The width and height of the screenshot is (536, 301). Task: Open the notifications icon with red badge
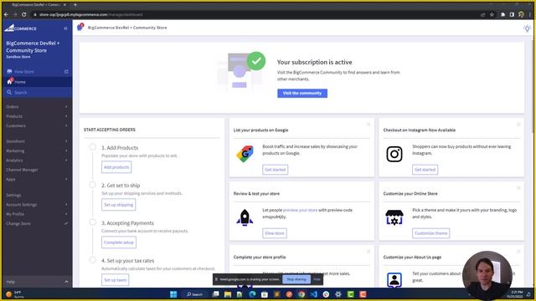[x=80, y=27]
